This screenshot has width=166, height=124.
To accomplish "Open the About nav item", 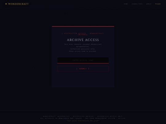I will click(x=149, y=4).
